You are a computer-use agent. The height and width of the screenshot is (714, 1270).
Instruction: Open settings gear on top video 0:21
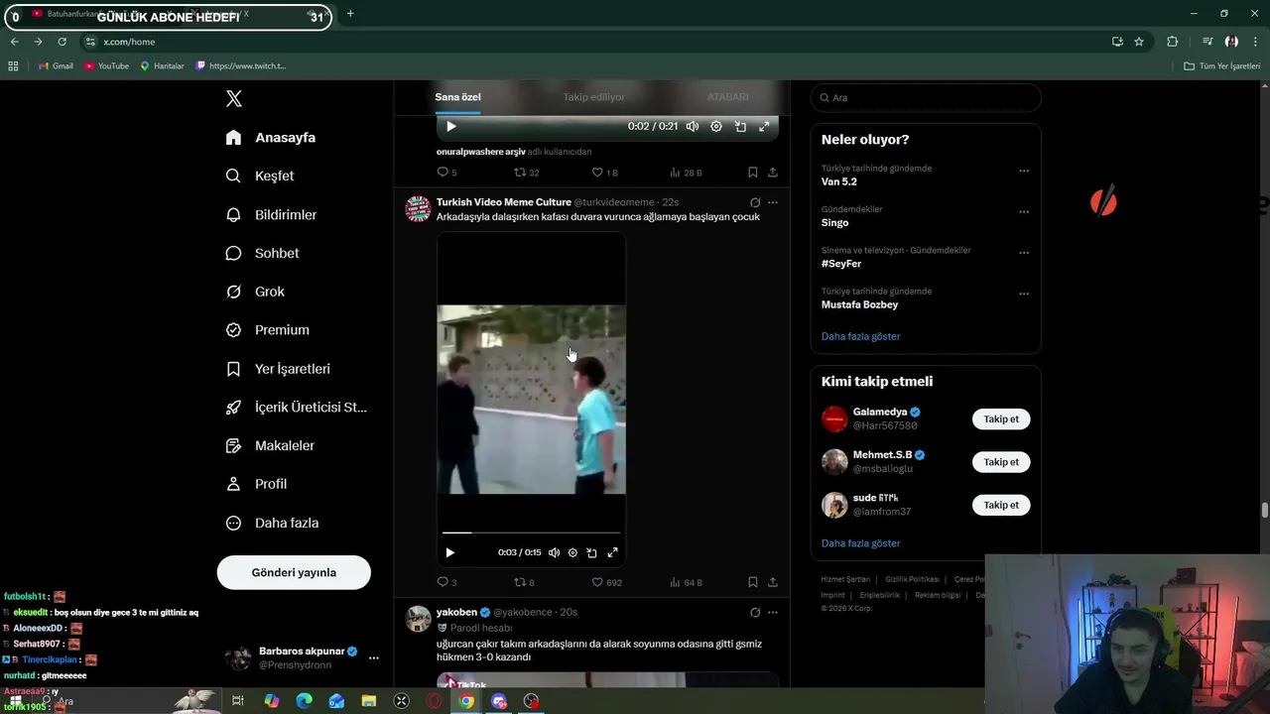click(x=716, y=126)
